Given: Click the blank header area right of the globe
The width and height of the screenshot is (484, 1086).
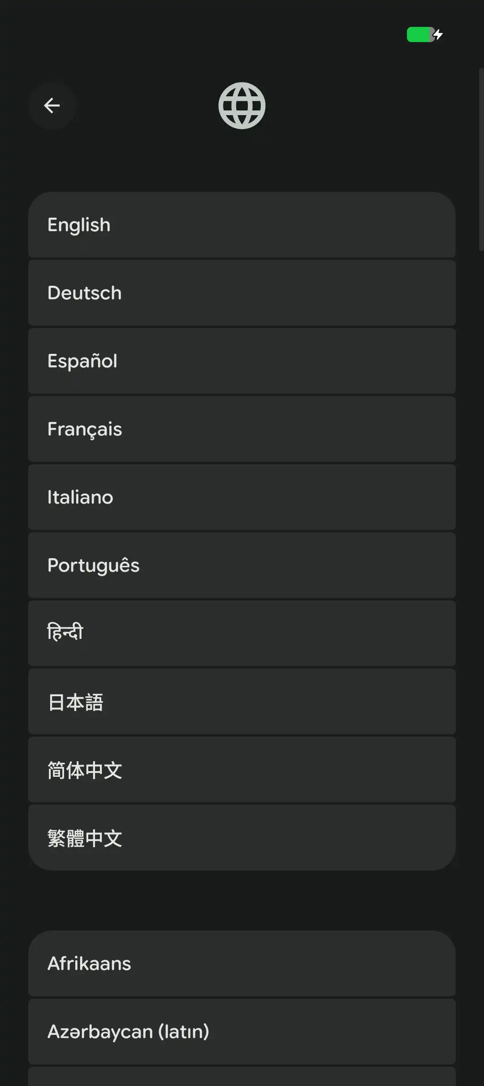Looking at the screenshot, I should click(x=367, y=106).
